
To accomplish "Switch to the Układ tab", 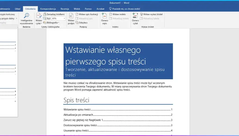I will coord(18,9).
